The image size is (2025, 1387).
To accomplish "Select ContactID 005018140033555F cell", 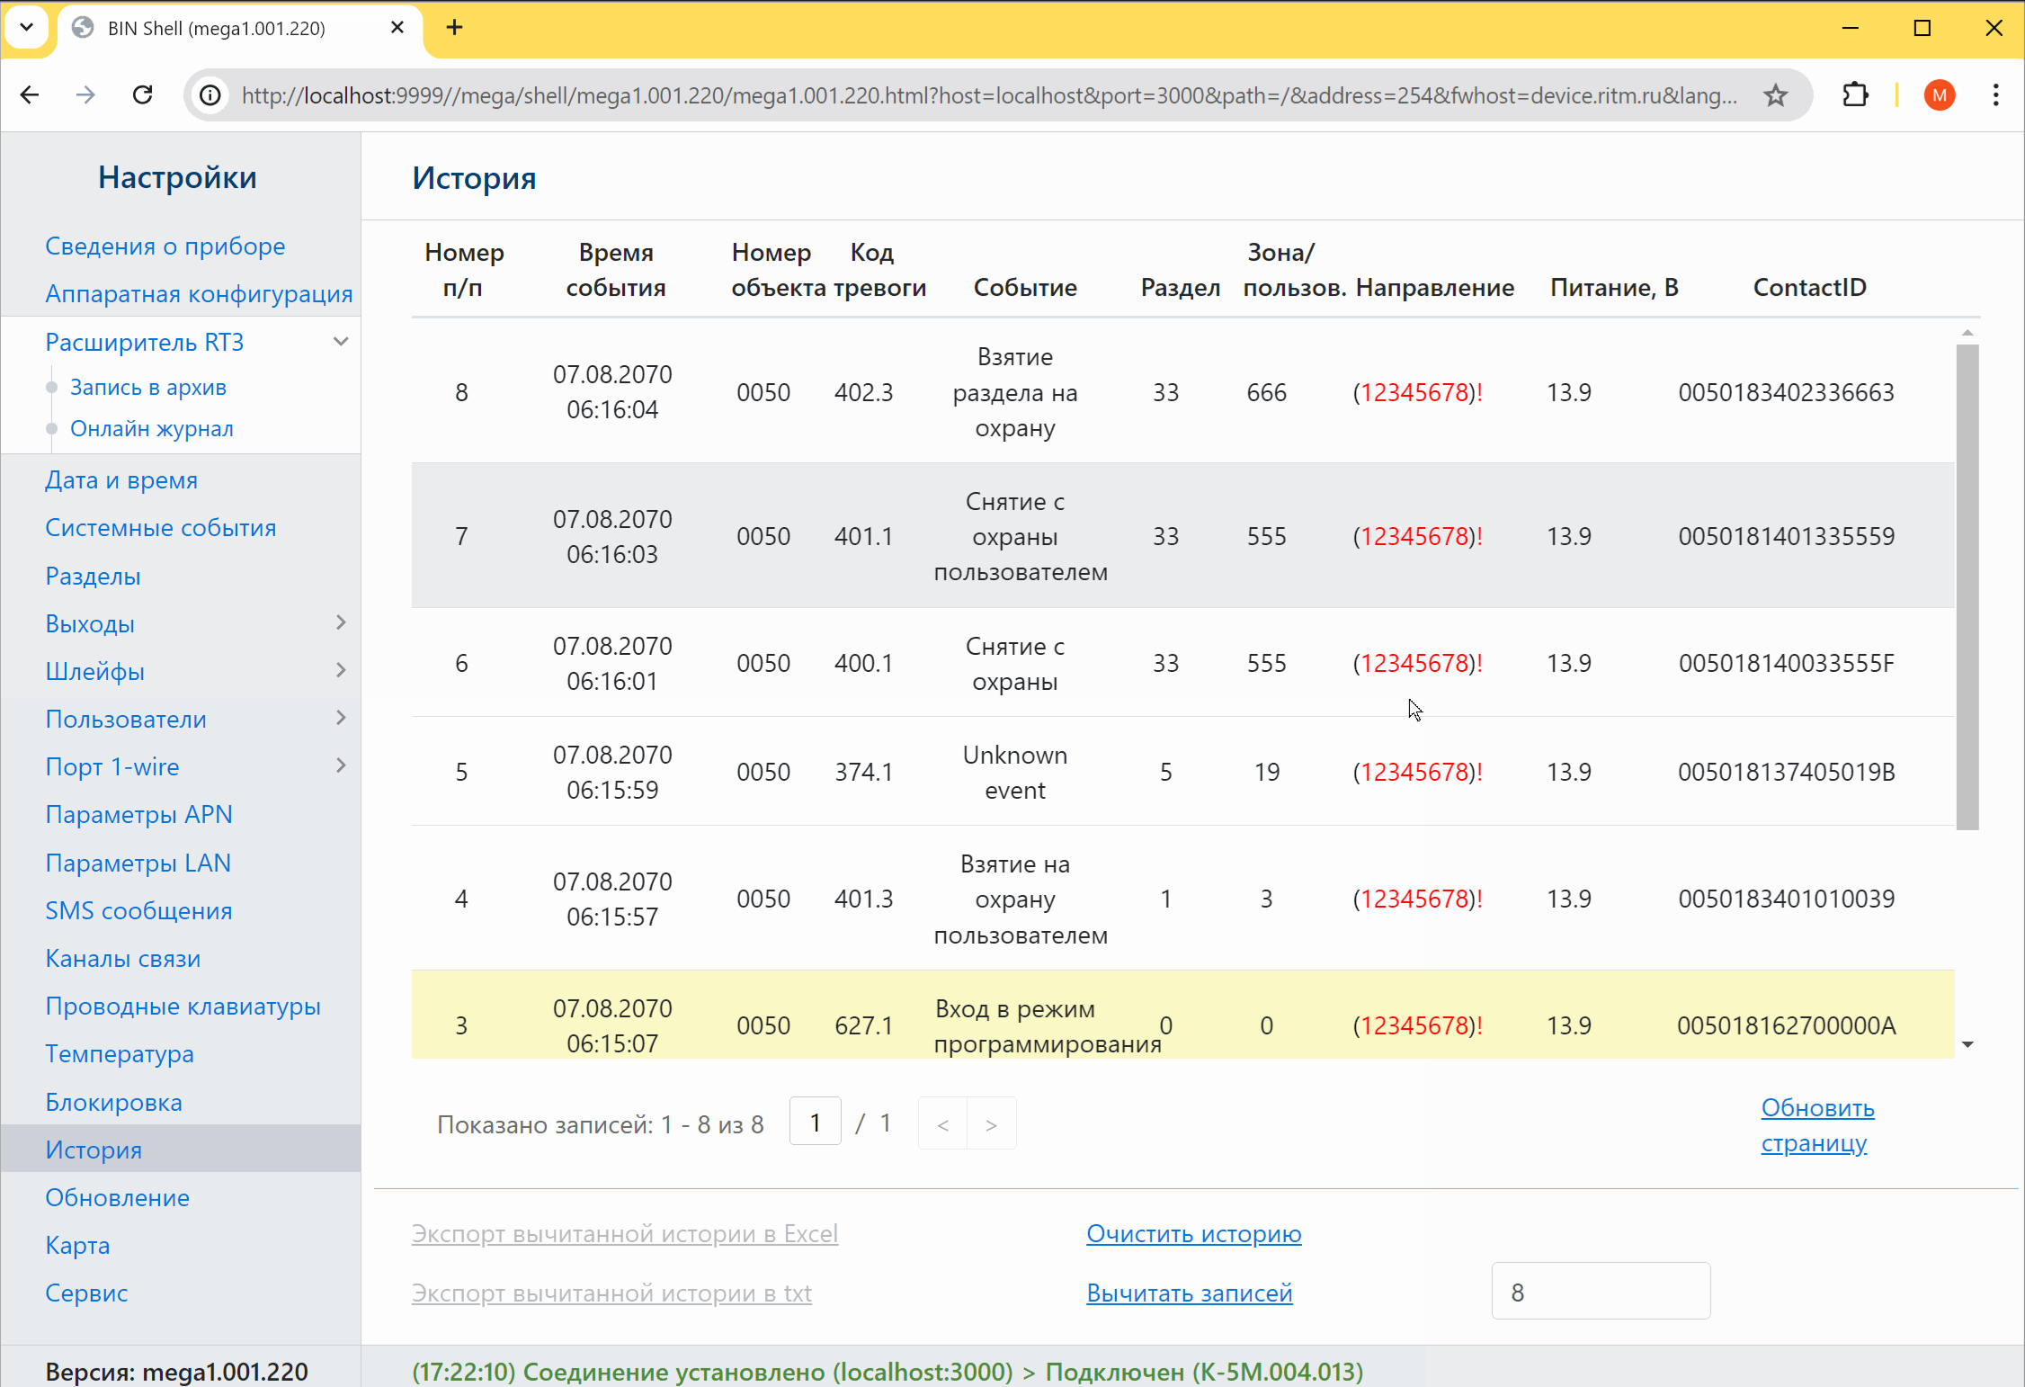I will coord(1786,663).
